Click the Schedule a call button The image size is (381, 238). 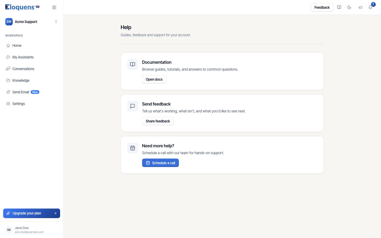tap(160, 163)
